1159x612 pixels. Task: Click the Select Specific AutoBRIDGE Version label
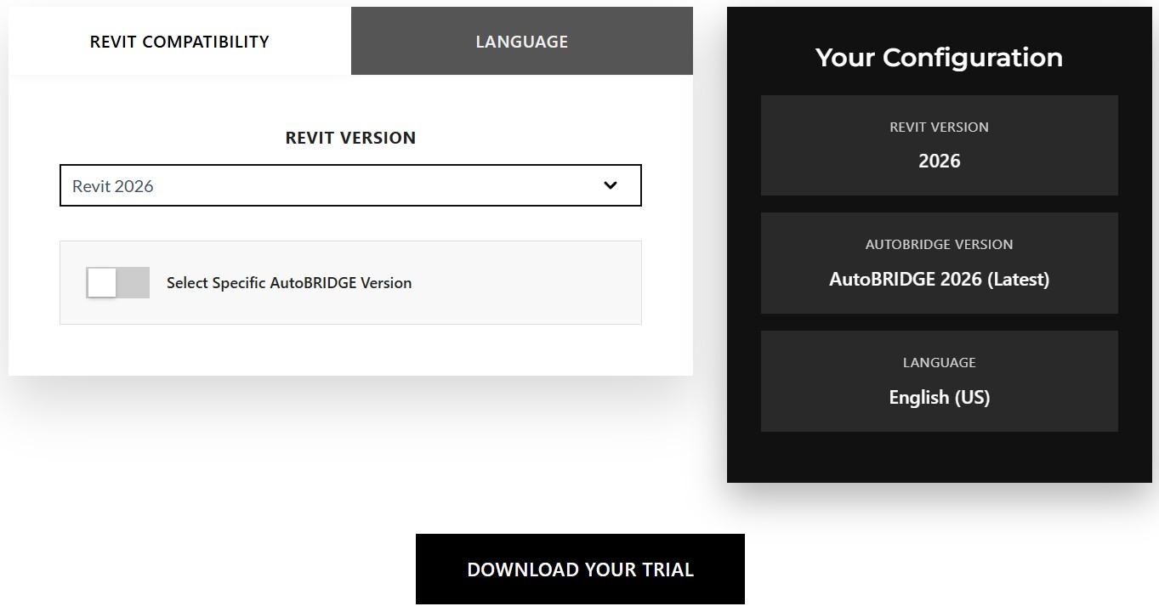(288, 282)
